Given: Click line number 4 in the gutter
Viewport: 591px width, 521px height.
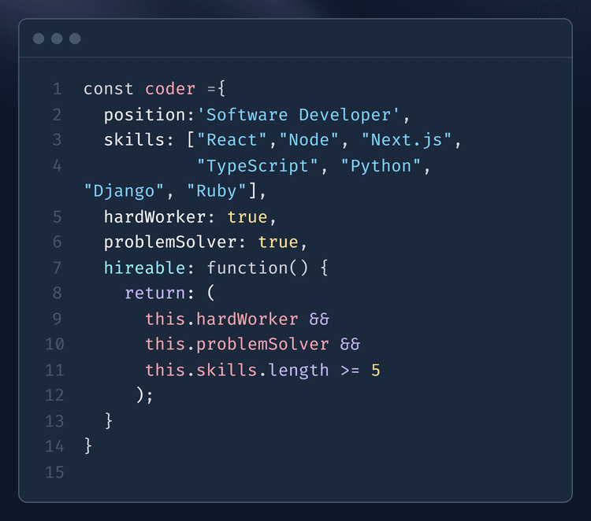Looking at the screenshot, I should [x=57, y=166].
